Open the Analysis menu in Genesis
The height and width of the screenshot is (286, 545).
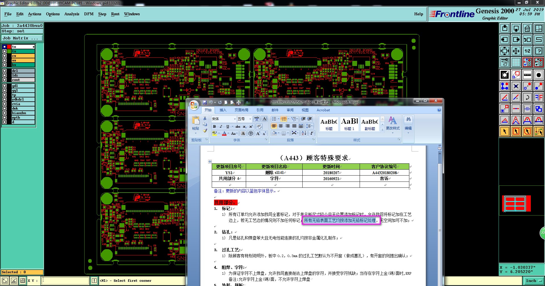(72, 14)
